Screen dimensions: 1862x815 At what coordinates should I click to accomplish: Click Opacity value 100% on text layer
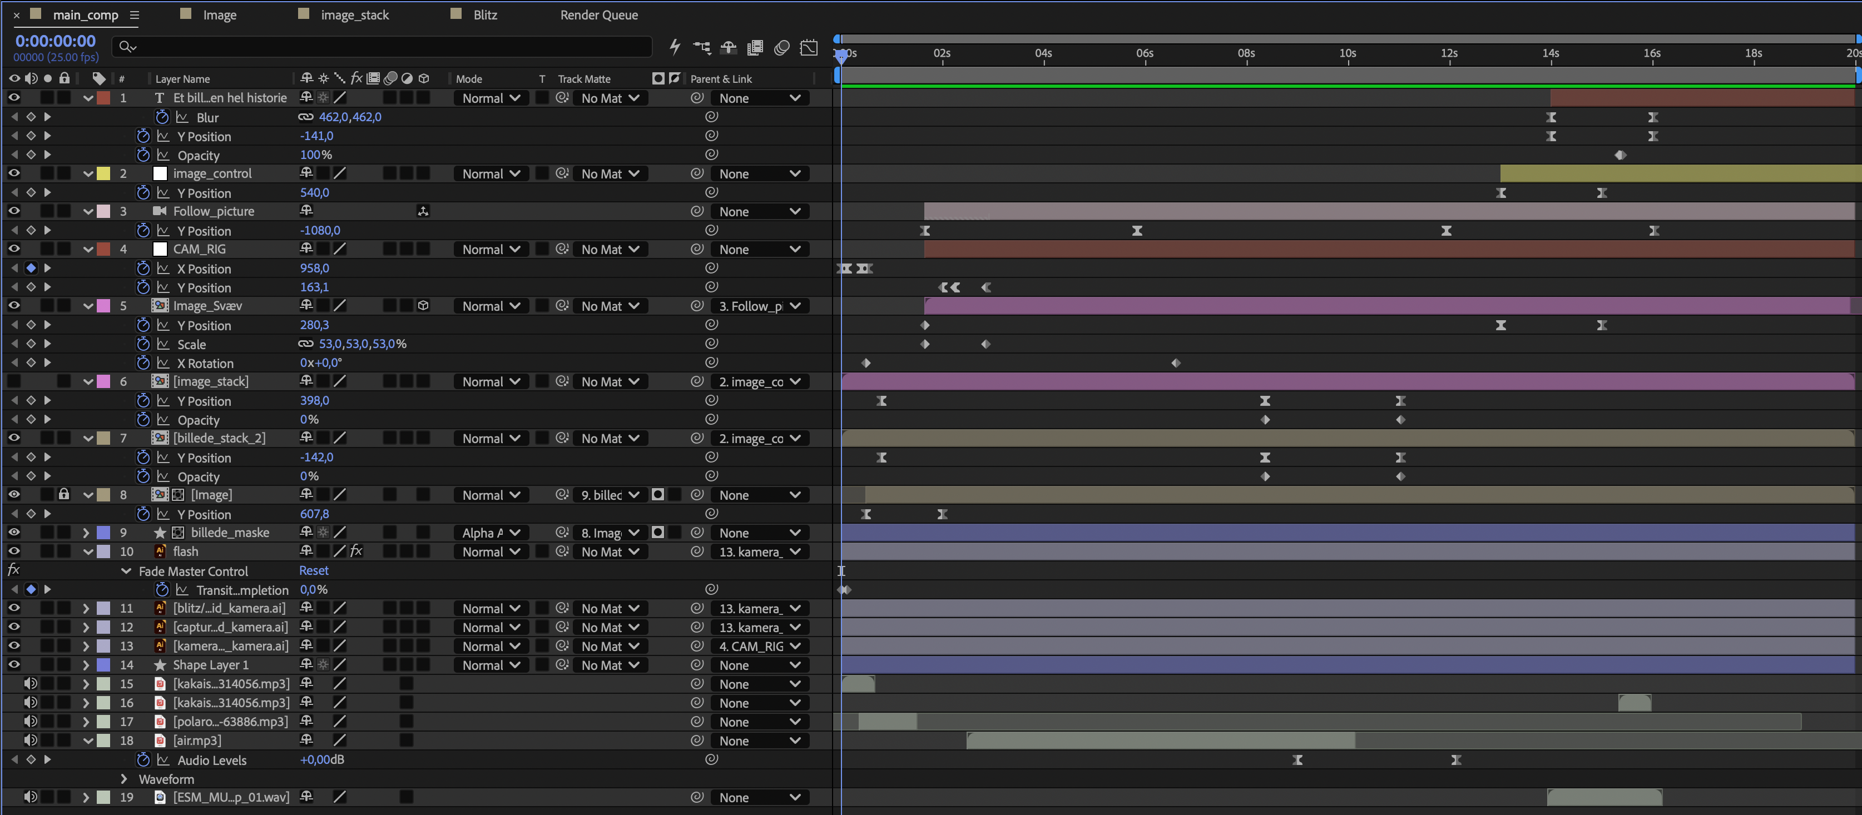click(316, 155)
